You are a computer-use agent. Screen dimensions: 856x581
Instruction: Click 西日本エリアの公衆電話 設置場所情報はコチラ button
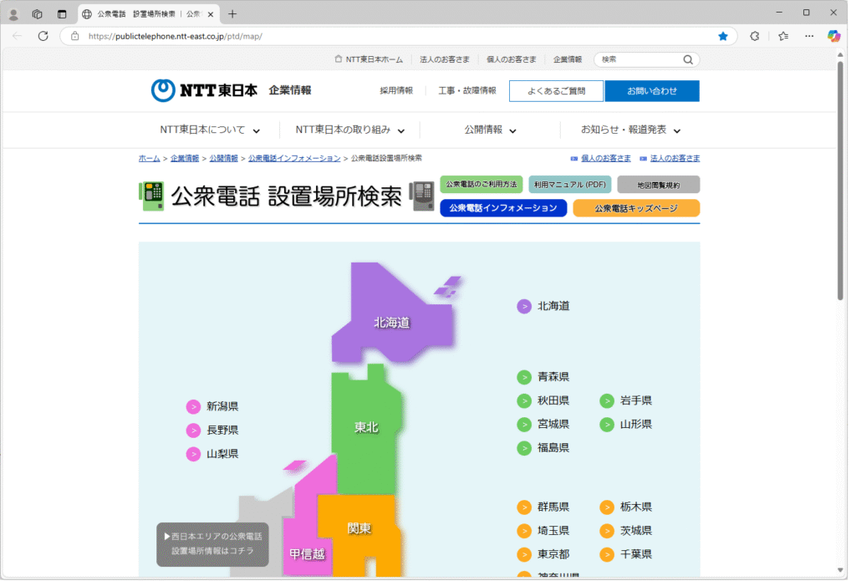click(x=213, y=544)
